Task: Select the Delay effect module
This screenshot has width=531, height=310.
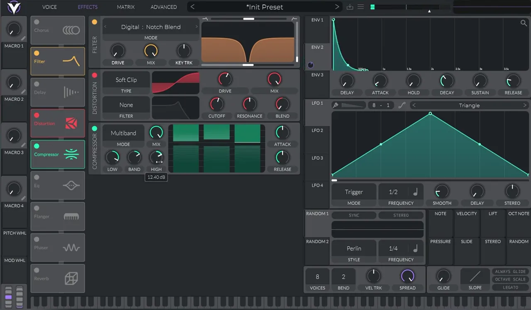Action: [58, 92]
